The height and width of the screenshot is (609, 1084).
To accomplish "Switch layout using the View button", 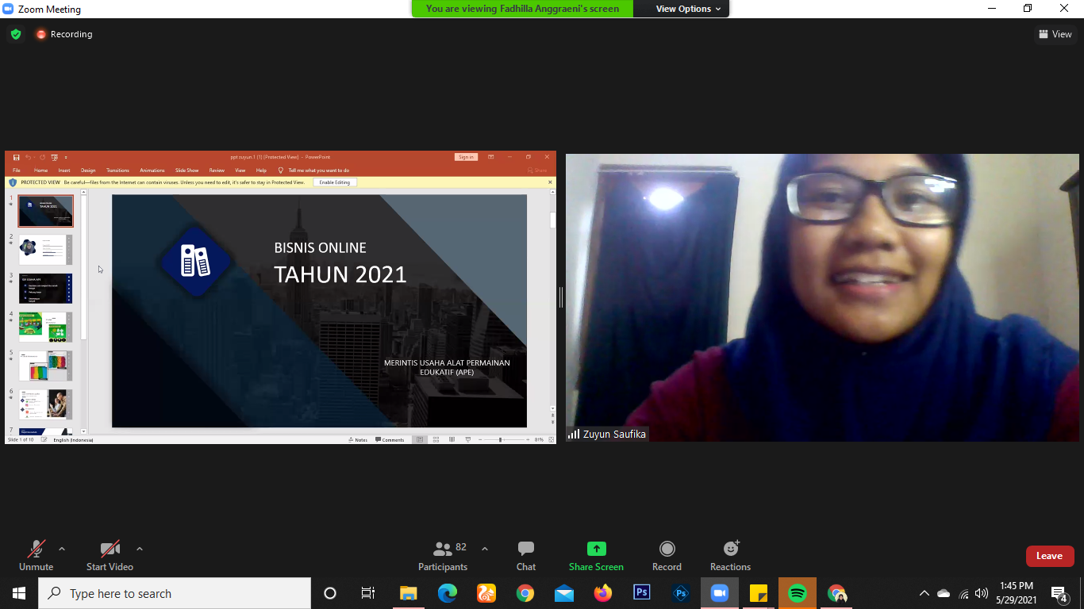I will tap(1055, 34).
